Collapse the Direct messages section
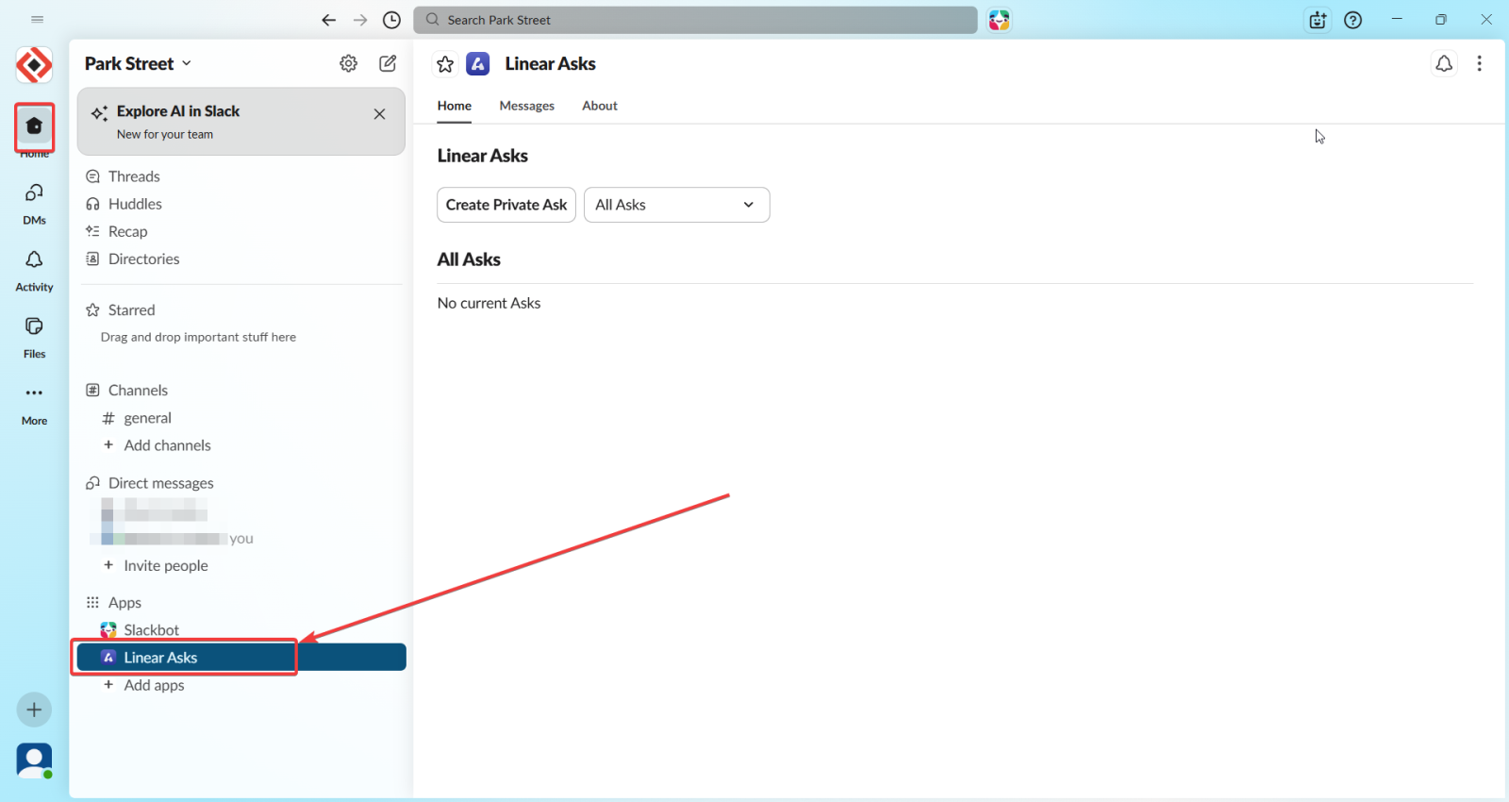This screenshot has width=1509, height=802. pyautogui.click(x=160, y=483)
